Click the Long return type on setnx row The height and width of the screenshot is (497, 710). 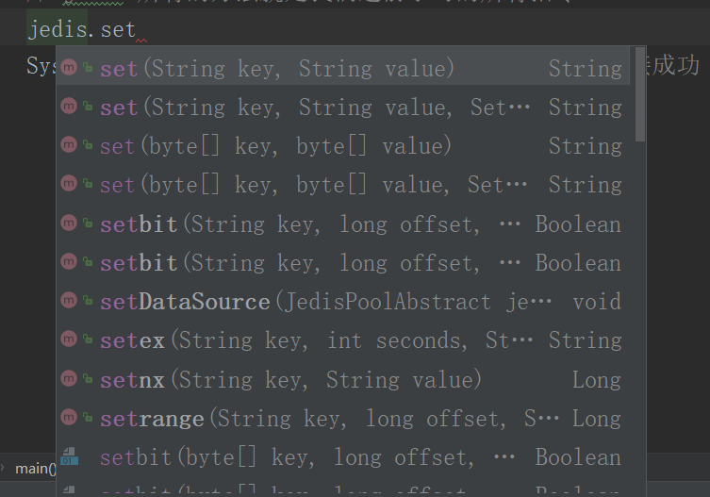(597, 379)
